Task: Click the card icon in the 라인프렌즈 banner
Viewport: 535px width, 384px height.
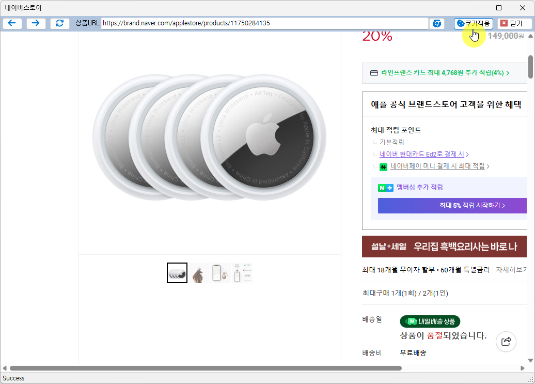Action: pyautogui.click(x=374, y=73)
